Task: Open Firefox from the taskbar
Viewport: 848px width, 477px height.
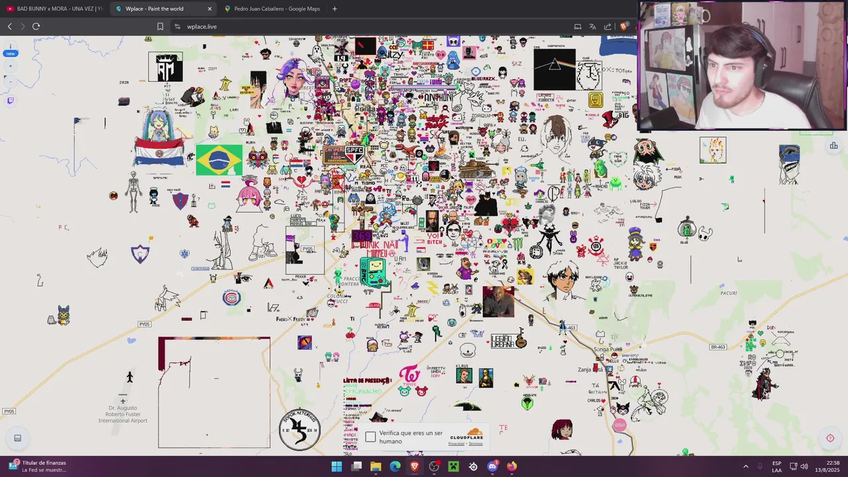Action: (511, 466)
